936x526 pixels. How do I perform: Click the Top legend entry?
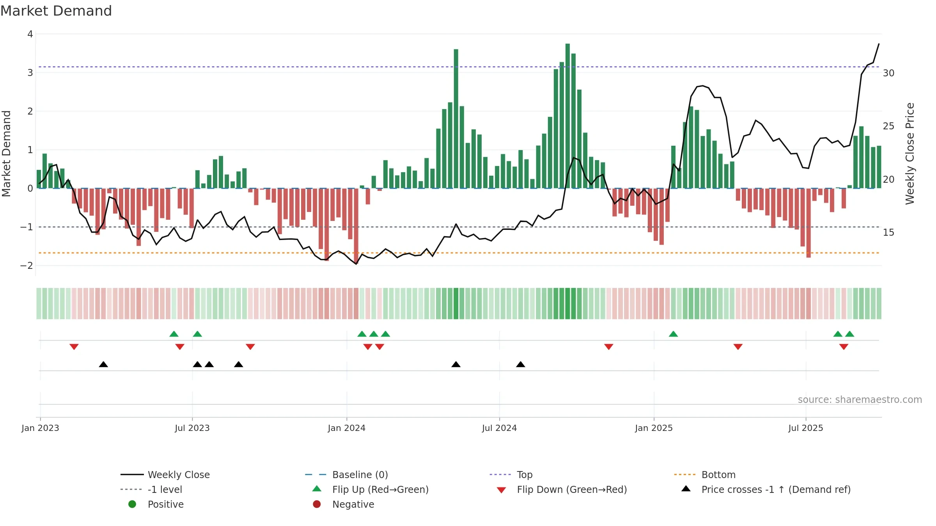[511, 475]
